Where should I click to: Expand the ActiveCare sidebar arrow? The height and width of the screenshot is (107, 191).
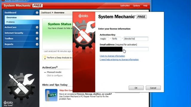coord(37,27)
